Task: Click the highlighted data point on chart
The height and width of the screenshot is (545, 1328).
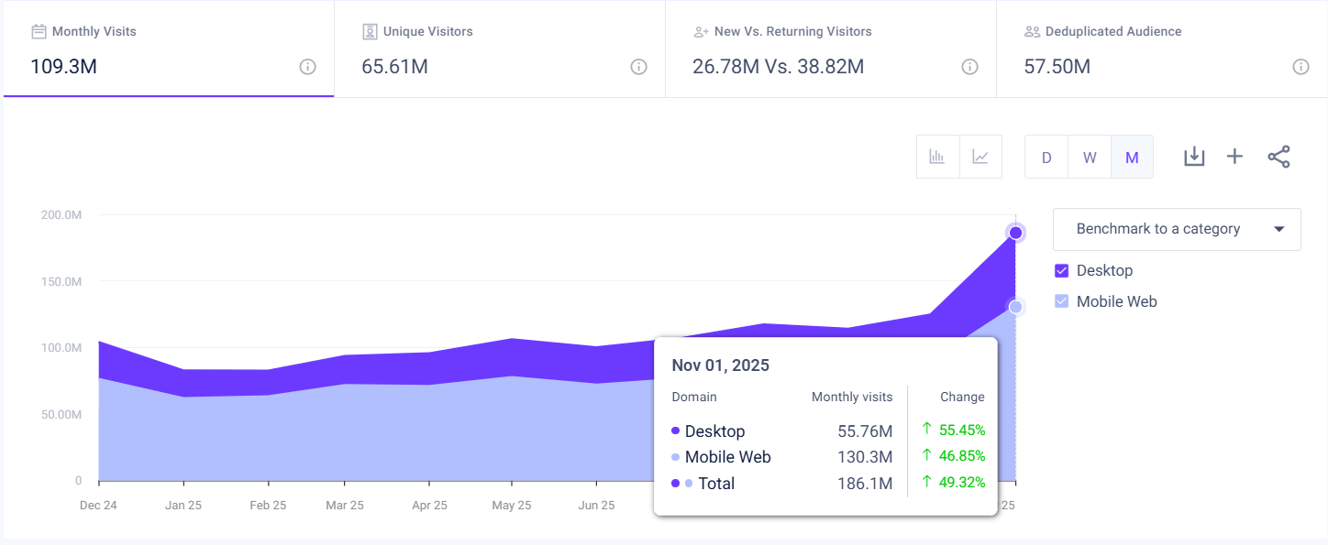Action: pos(1014,232)
